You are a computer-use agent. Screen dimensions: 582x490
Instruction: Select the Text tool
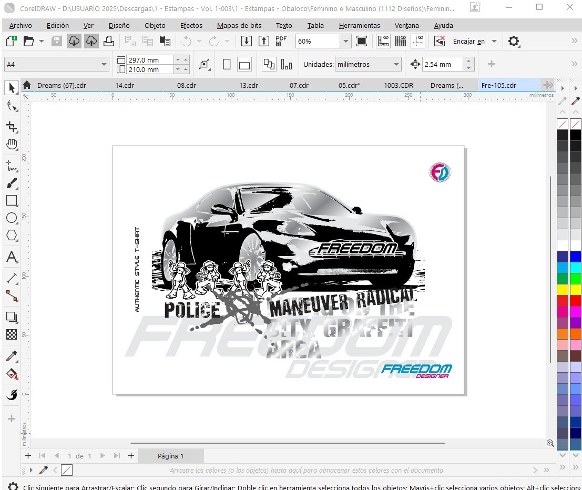(x=12, y=258)
